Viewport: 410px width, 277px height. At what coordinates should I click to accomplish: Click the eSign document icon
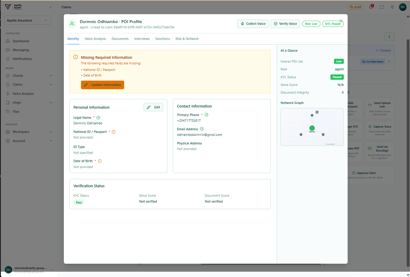[x=8, y=102]
